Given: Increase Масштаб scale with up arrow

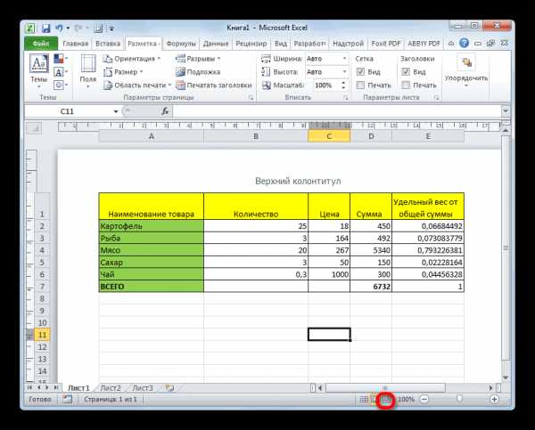Looking at the screenshot, I should pos(343,83).
